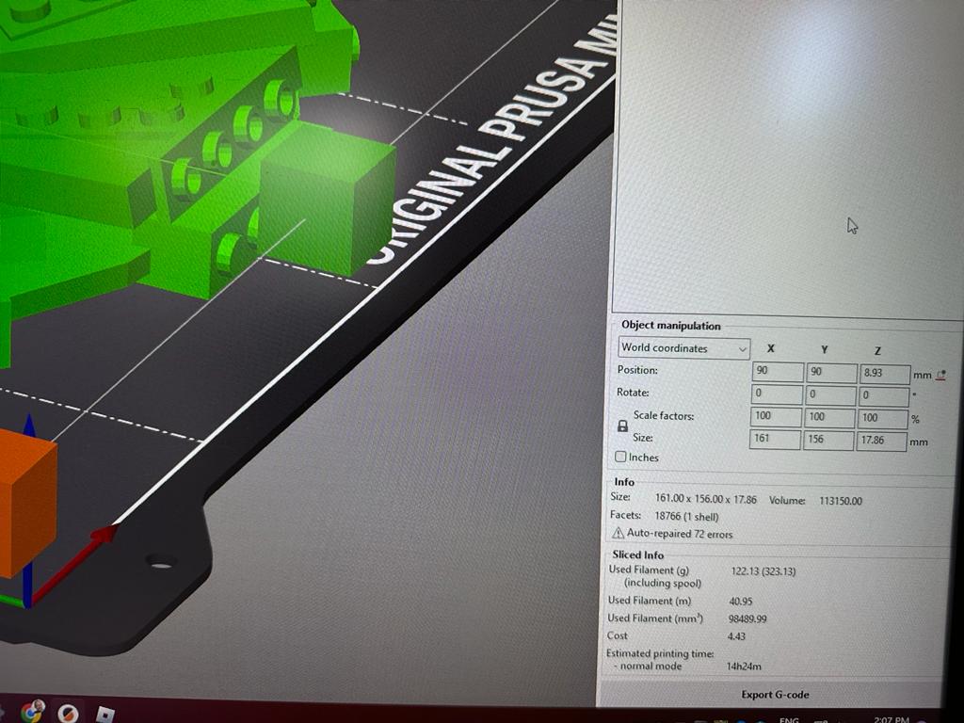
Task: Click the ENG language indicator in taskbar
Action: pyautogui.click(x=789, y=719)
